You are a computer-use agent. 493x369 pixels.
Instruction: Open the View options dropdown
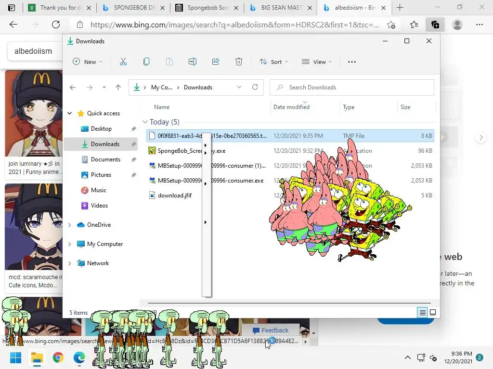click(317, 62)
